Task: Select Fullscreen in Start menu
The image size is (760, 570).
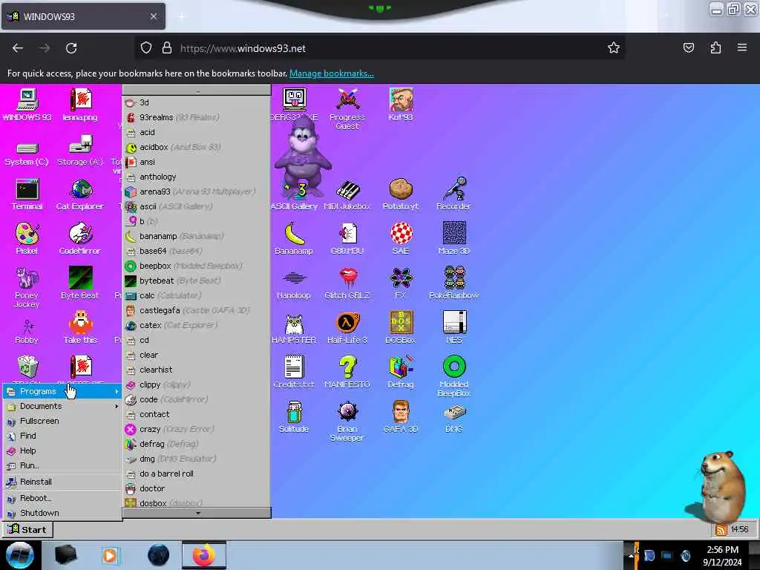Action: tap(62, 422)
